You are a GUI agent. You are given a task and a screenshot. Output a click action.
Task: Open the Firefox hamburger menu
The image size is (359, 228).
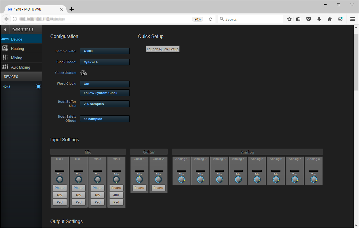tap(353, 19)
